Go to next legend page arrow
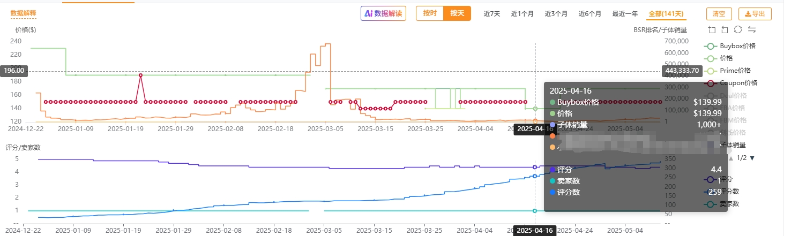This screenshot has height=236, width=791. 752,158
